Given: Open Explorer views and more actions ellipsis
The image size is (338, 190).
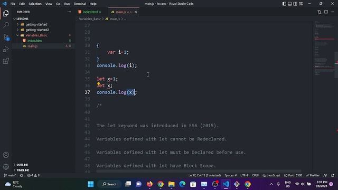Looking at the screenshot, I should click(69, 12).
